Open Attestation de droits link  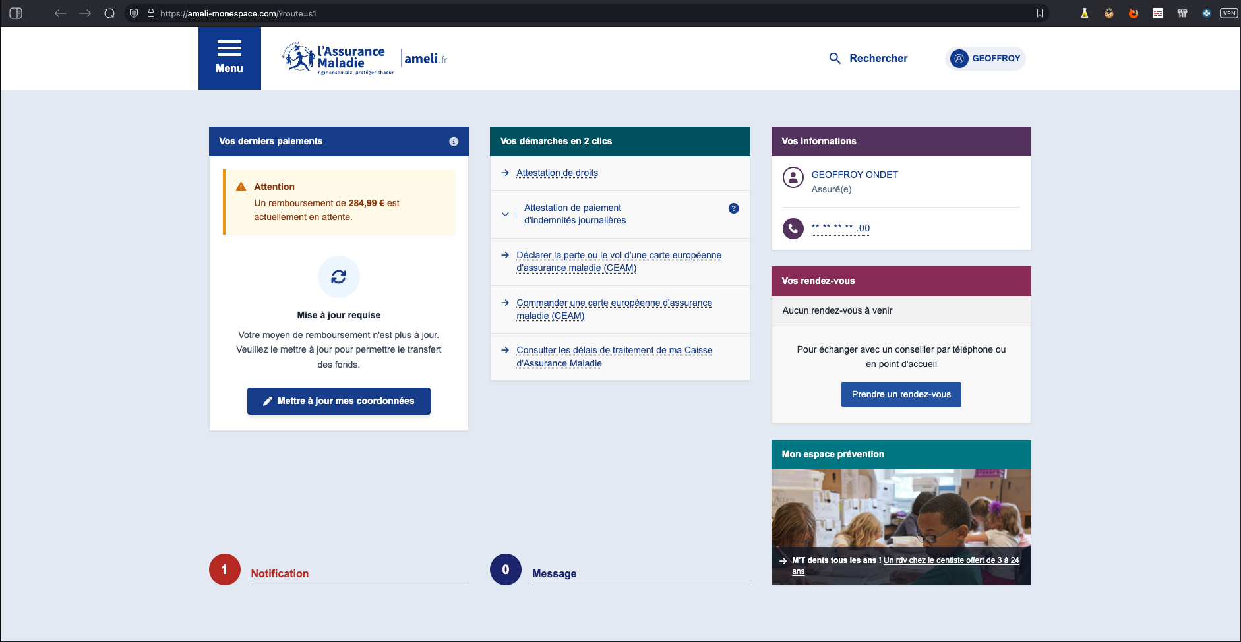pyautogui.click(x=557, y=173)
